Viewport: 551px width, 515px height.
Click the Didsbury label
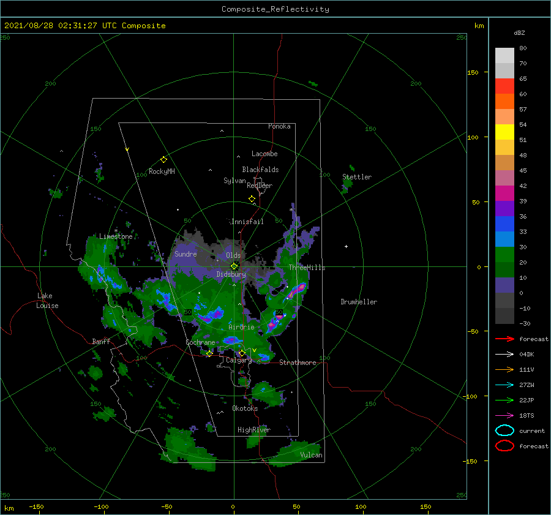pyautogui.click(x=231, y=274)
